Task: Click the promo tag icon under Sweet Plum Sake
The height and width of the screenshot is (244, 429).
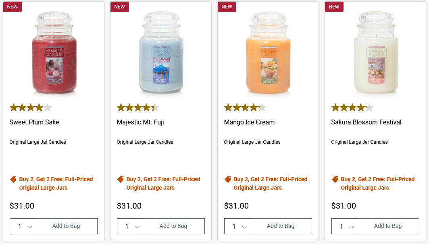Action: click(12, 179)
